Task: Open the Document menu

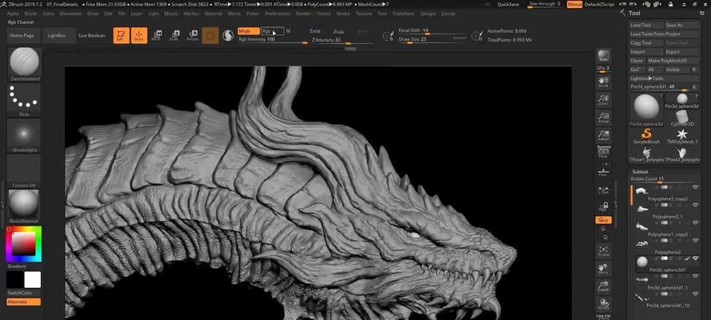Action: point(70,14)
